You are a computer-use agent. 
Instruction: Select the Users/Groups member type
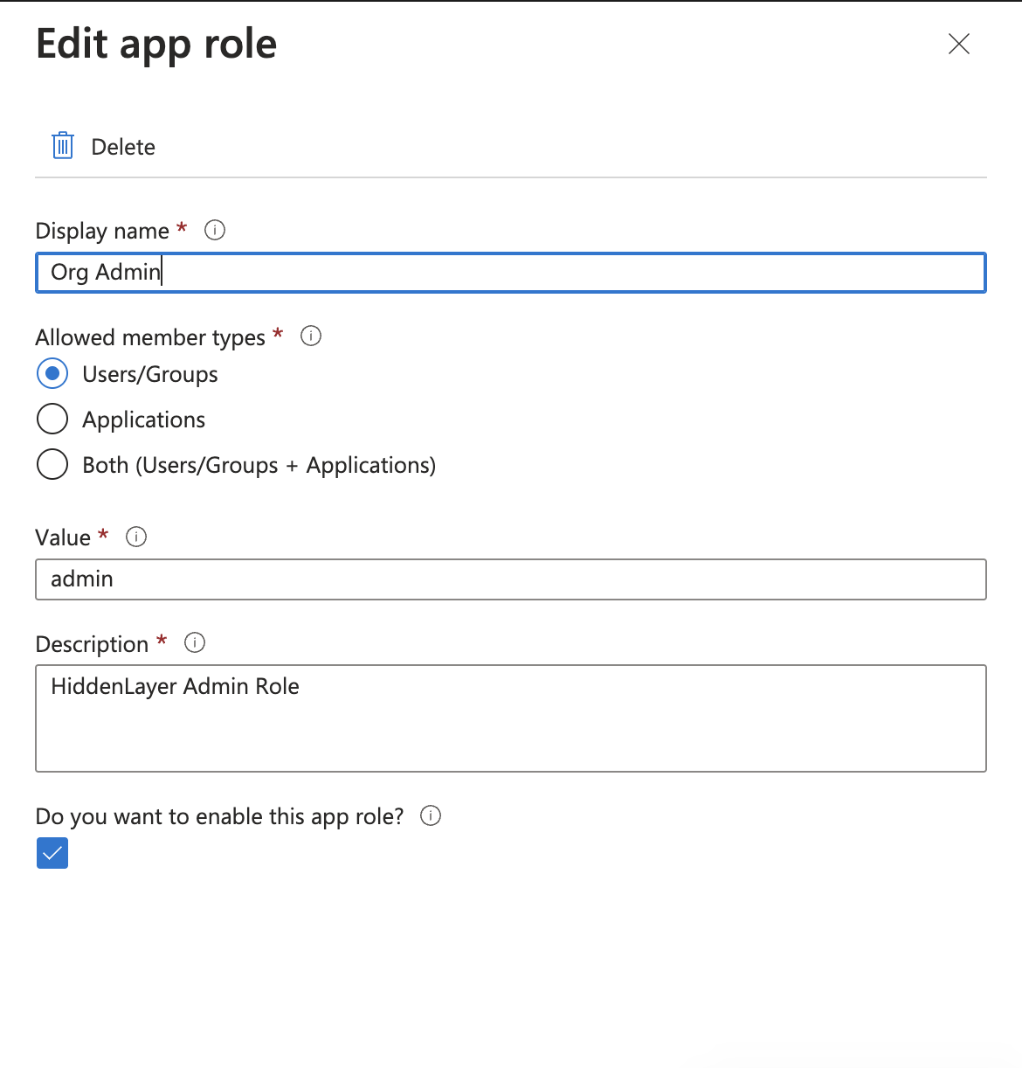pos(52,373)
